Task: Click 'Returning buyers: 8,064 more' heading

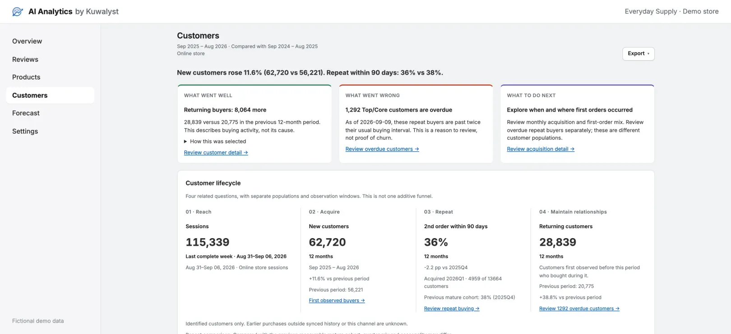Action: point(225,110)
